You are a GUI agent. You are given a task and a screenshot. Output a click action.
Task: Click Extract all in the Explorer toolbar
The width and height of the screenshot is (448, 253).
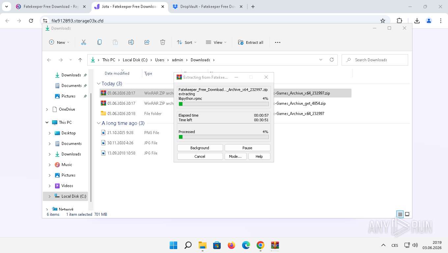tap(251, 42)
